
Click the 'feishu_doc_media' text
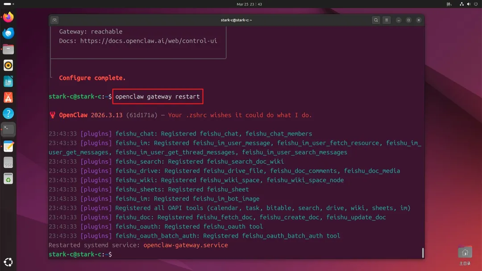point(372,171)
